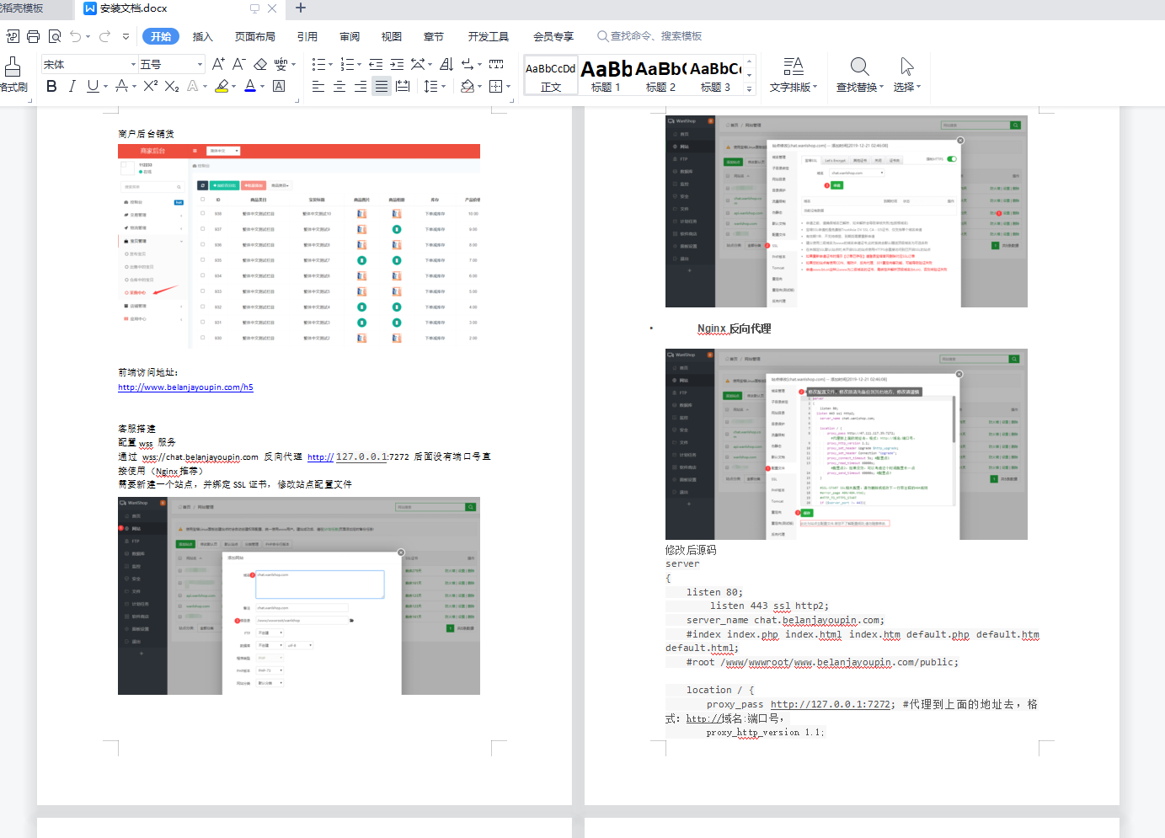Click the bullet list icon

point(318,63)
